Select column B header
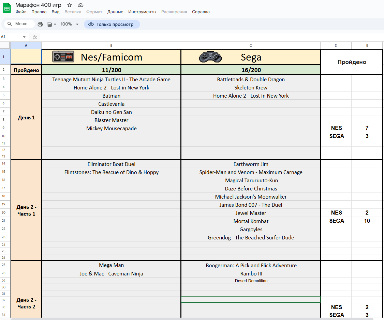Viewport: 384px width, 320px height. pyautogui.click(x=111, y=46)
